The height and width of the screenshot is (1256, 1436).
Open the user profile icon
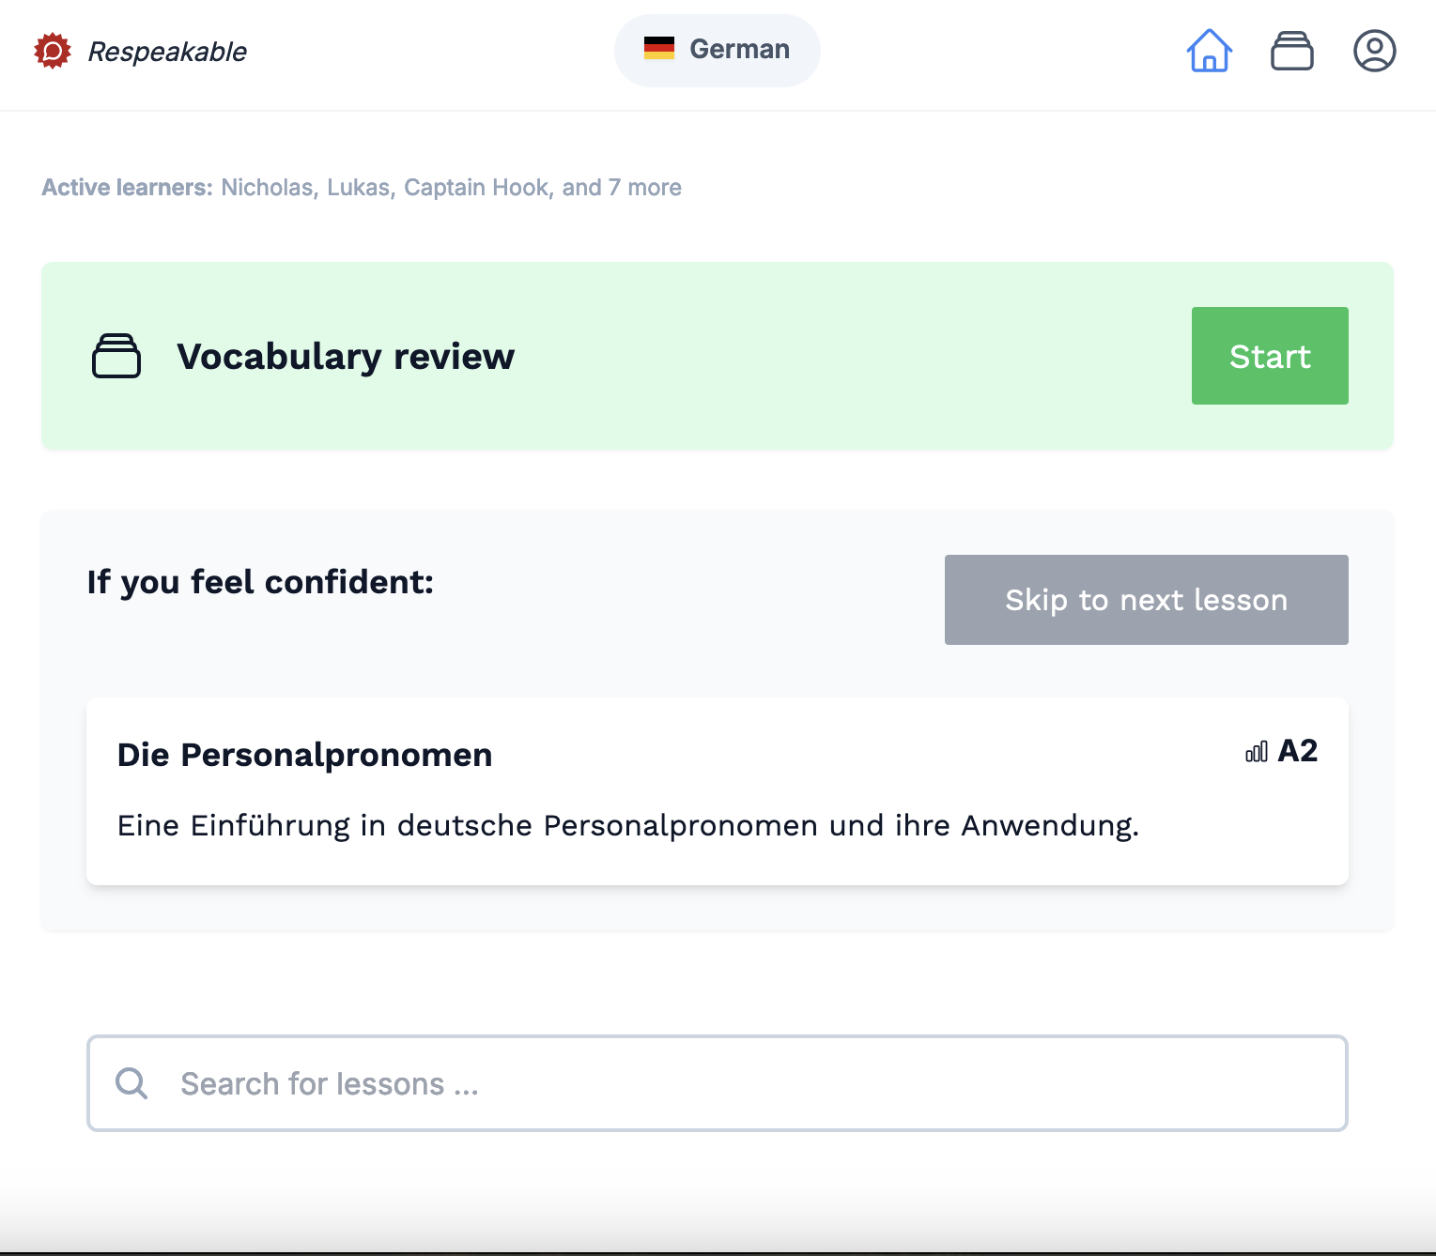pos(1374,51)
